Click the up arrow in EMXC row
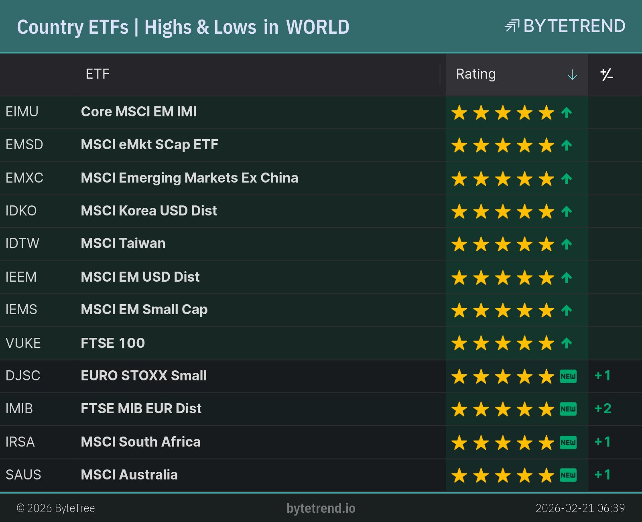The image size is (642, 522). [567, 179]
